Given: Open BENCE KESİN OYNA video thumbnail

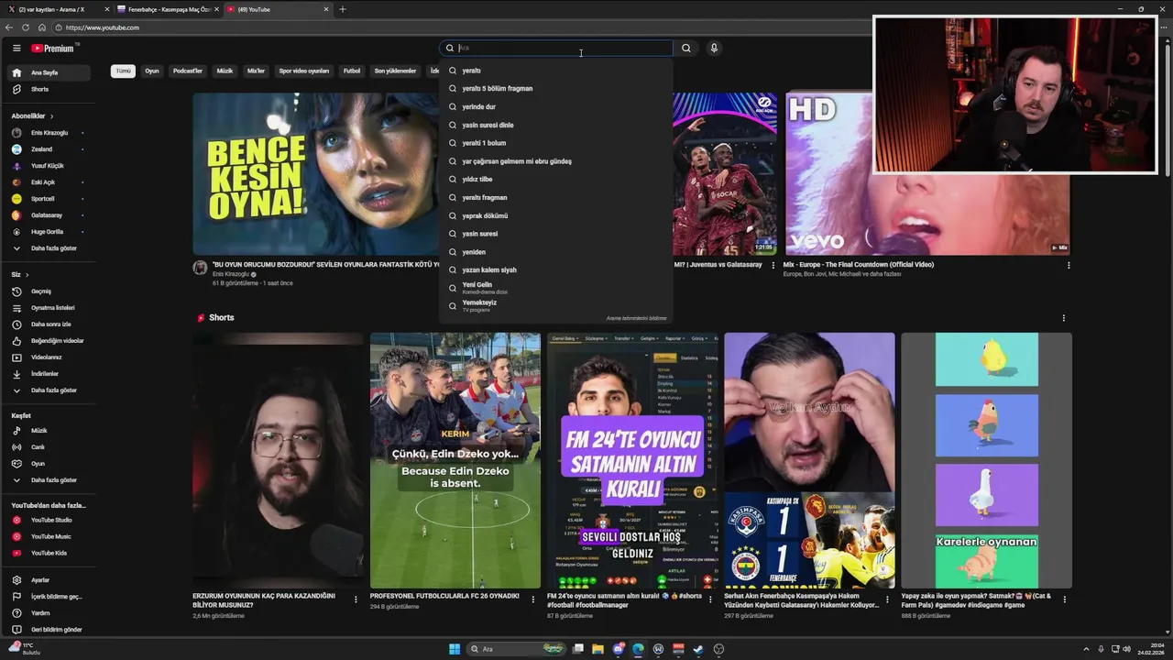Looking at the screenshot, I should (x=315, y=173).
